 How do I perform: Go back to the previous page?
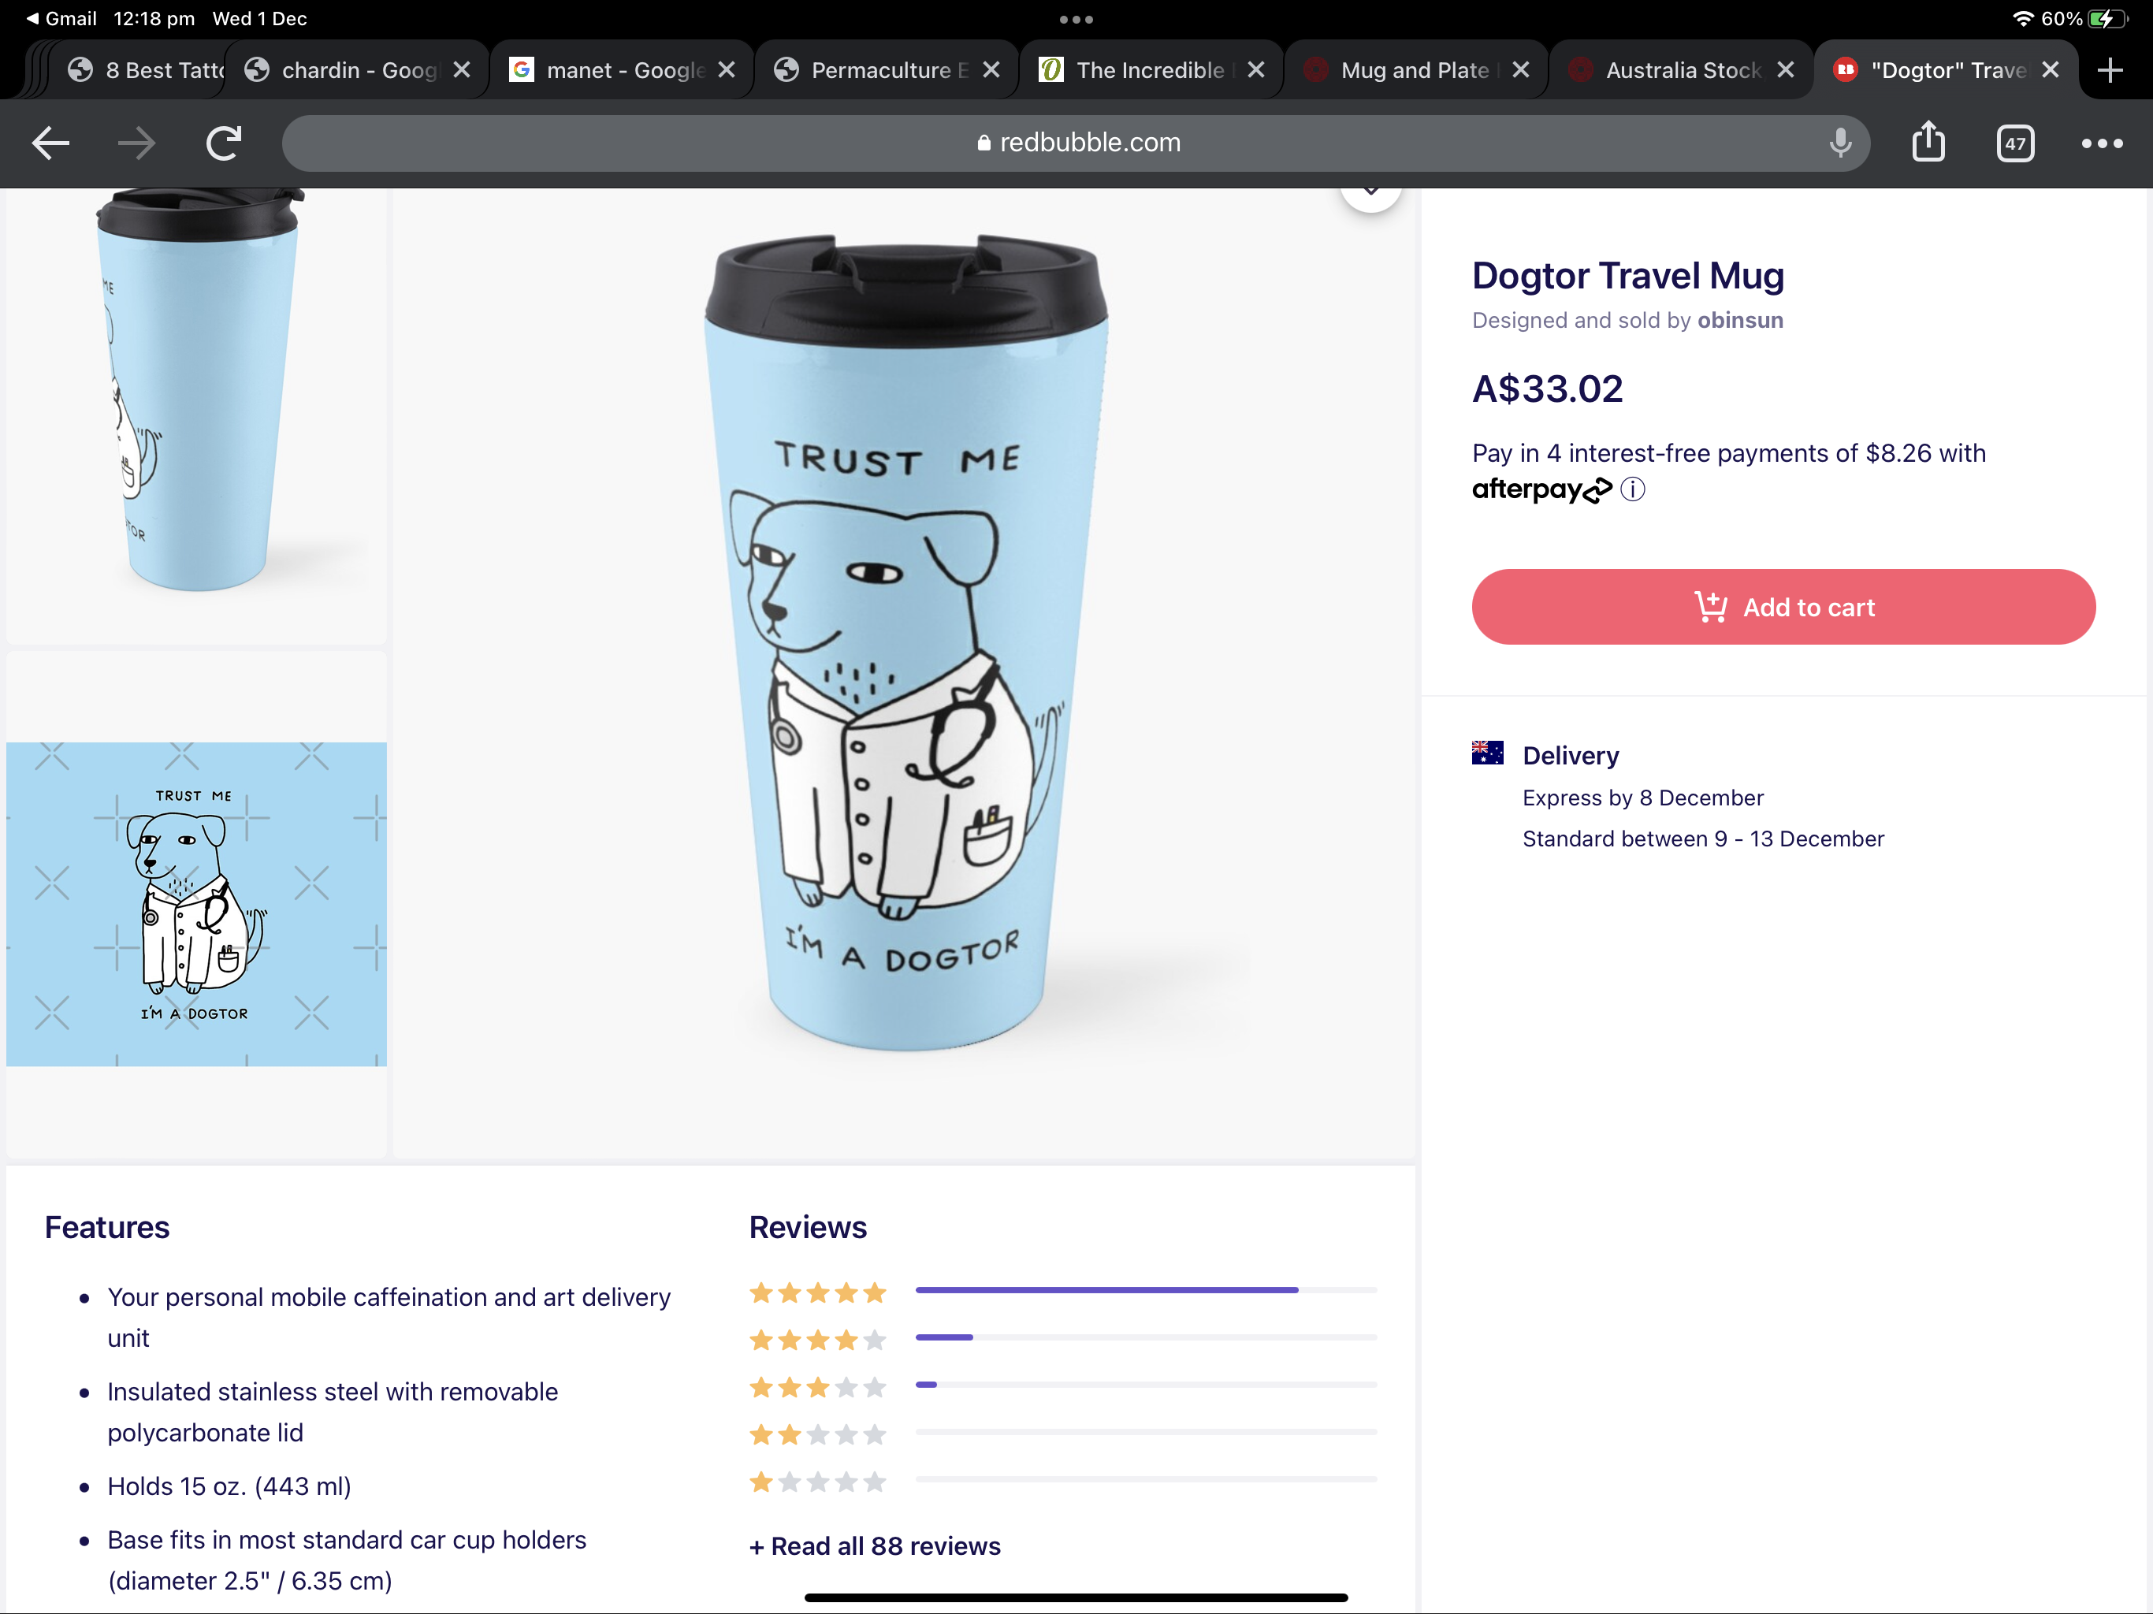pyautogui.click(x=50, y=143)
